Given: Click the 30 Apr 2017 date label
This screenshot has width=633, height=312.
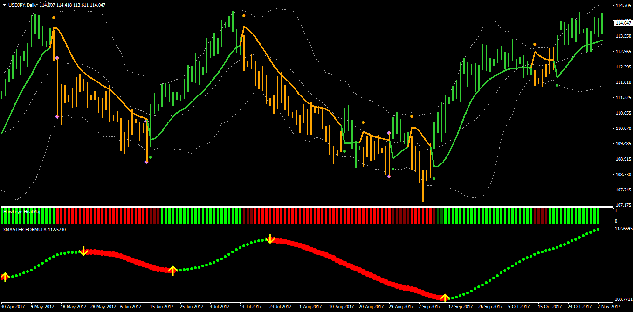Looking at the screenshot, I should pyautogui.click(x=13, y=307).
